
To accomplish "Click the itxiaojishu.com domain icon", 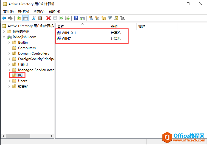I will point(9,37).
